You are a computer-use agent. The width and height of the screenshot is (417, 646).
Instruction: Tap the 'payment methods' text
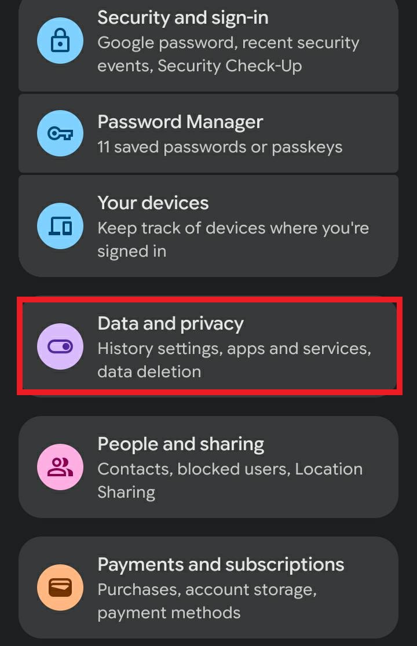pos(169,613)
